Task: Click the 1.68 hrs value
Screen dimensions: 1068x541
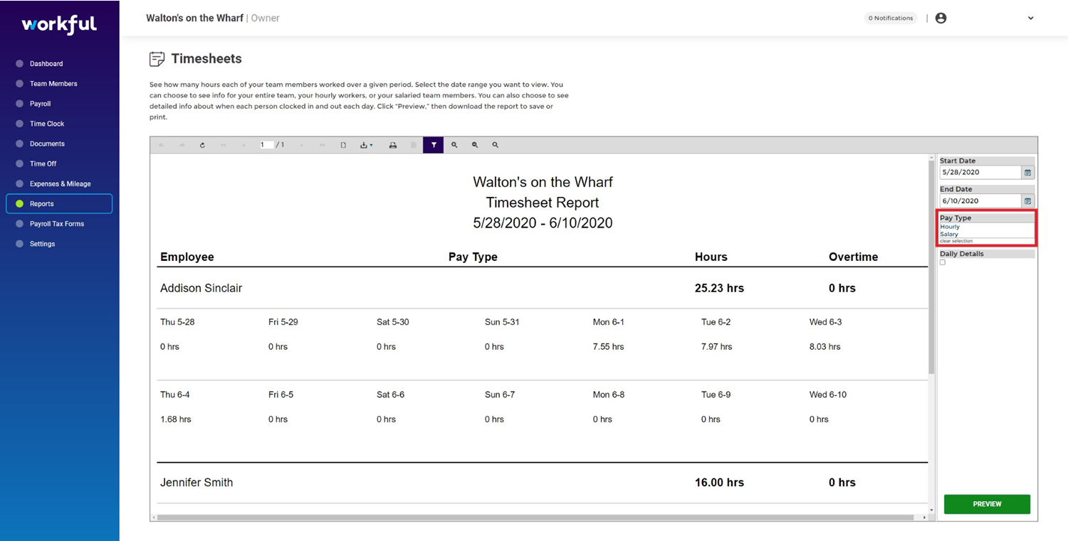Action: coord(176,419)
